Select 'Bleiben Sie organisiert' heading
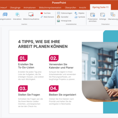 tap(62, 95)
